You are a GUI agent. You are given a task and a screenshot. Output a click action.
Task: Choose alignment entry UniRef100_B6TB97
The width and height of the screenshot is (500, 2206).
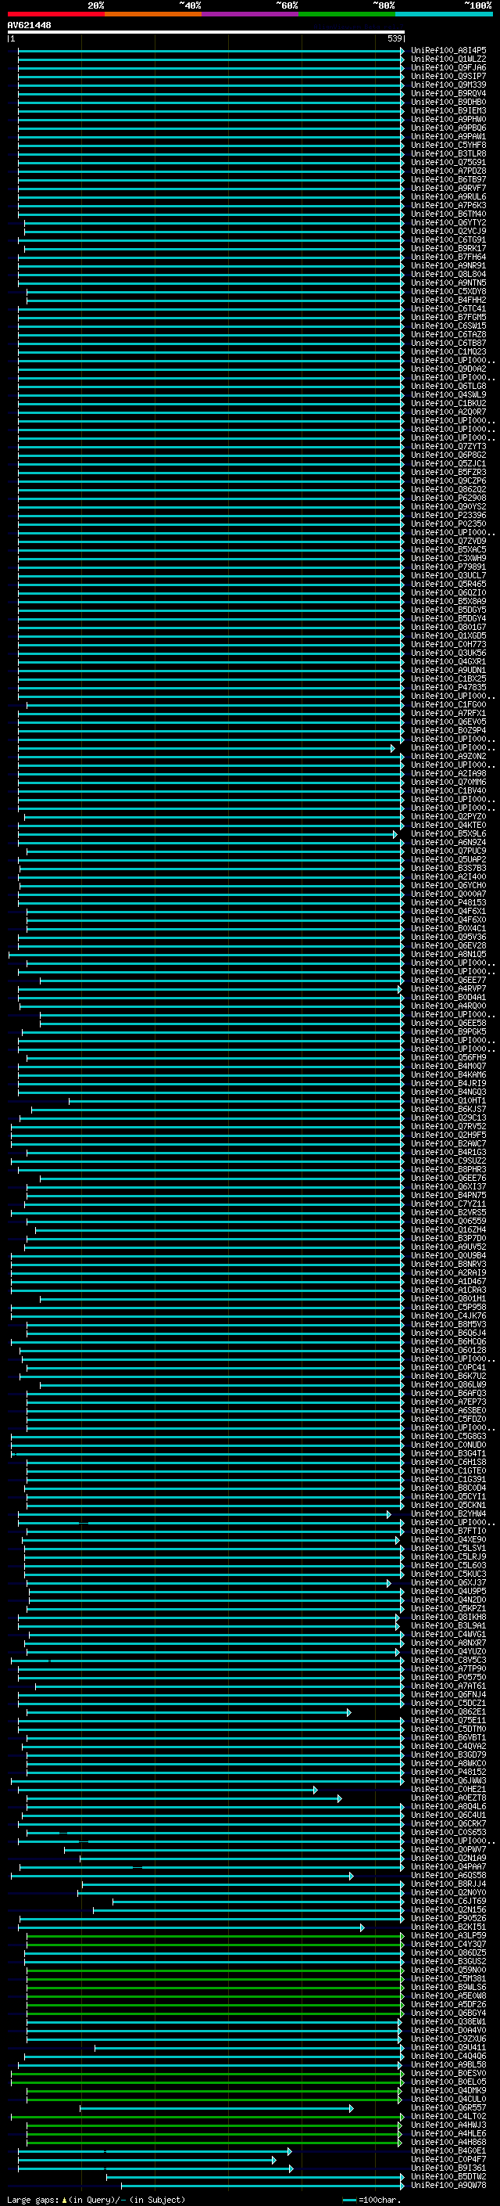448,179
